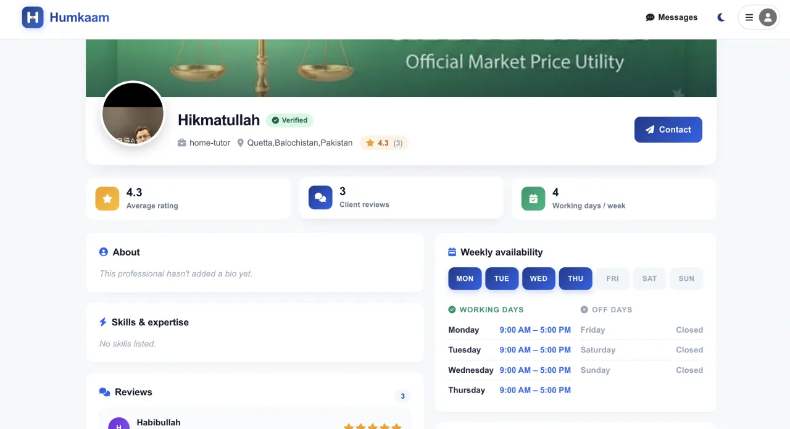The image size is (790, 429).
Task: Click the Hikmatullah profile name
Action: pos(219,120)
